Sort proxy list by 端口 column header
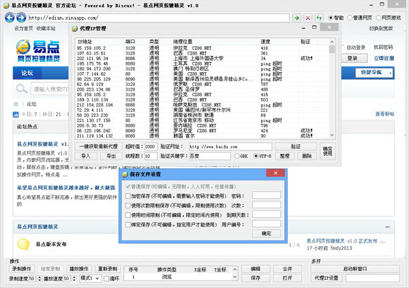Viewport: 409px width, 288px height. click(134, 42)
